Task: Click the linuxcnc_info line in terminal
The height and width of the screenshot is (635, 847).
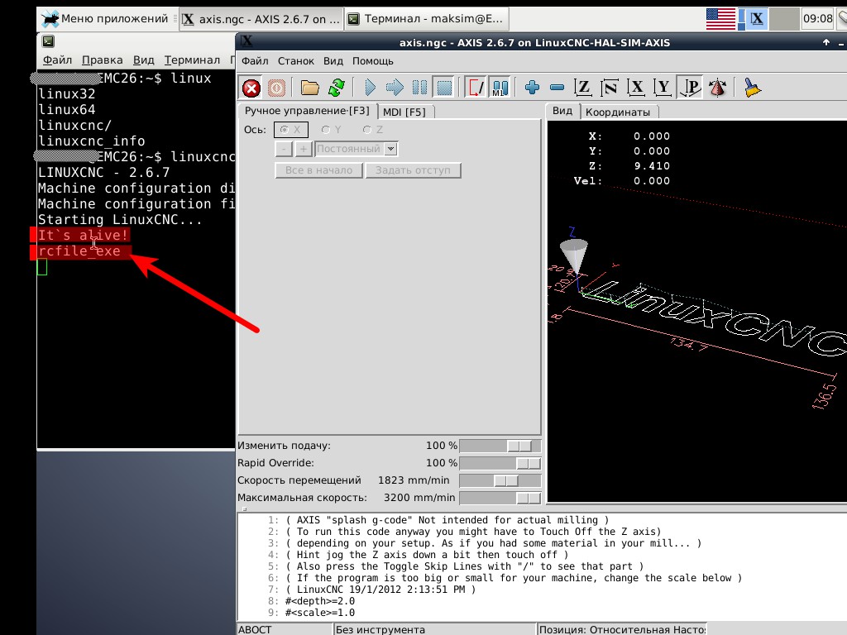Action: [x=91, y=141]
